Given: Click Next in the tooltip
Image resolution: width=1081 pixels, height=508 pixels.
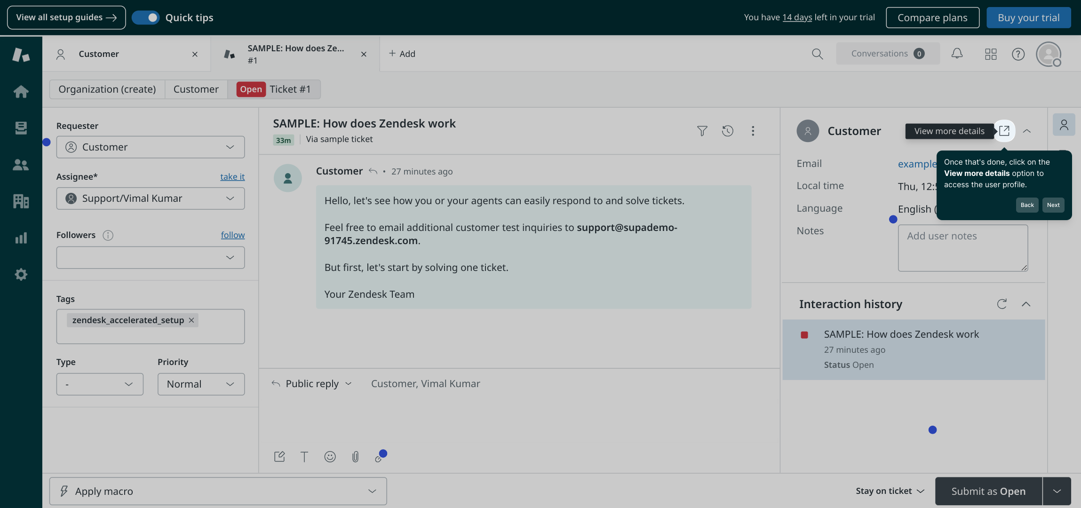Looking at the screenshot, I should [1053, 205].
